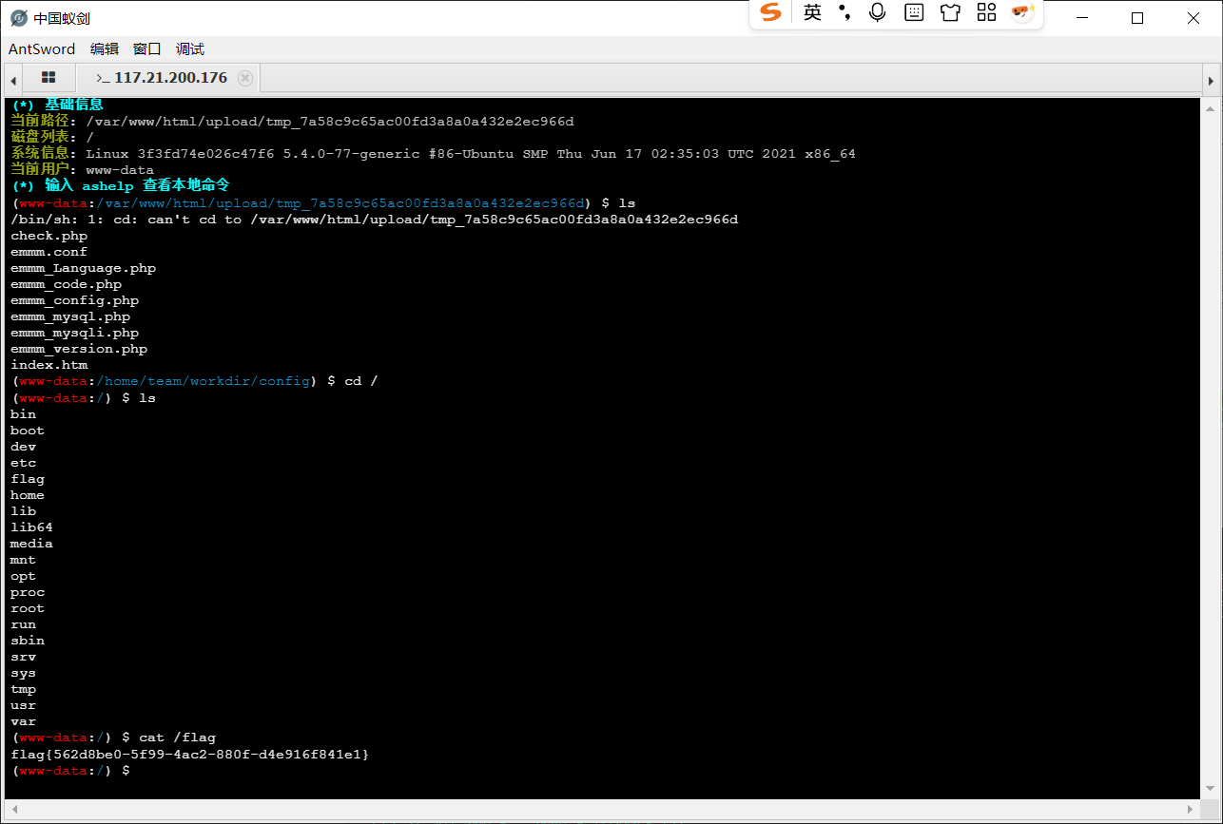Open the 编辑 menu
Screen dimensions: 1223x824
(x=105, y=49)
